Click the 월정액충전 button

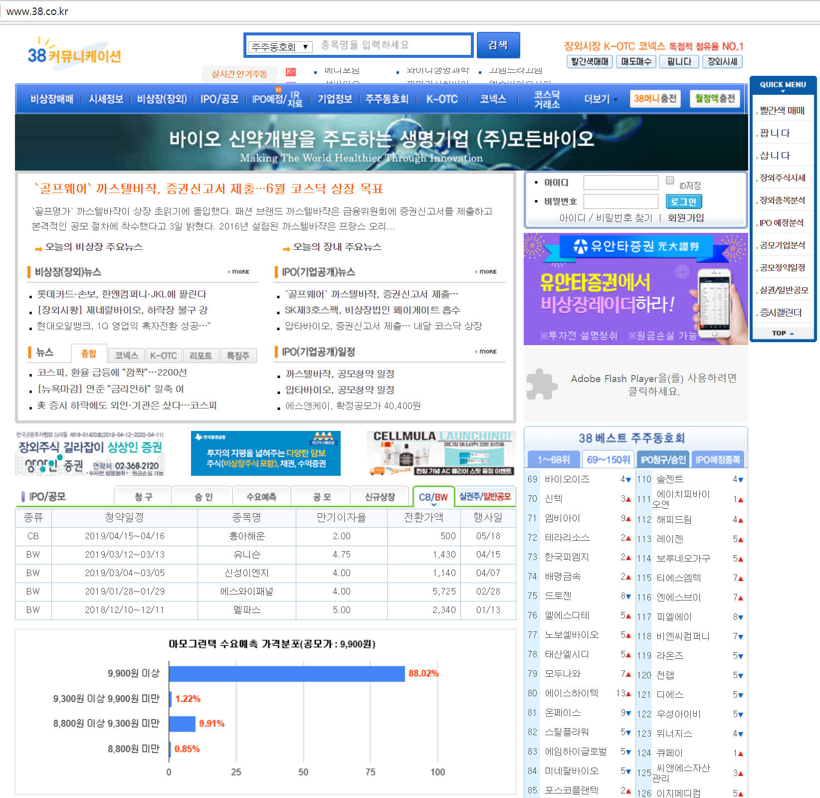click(x=715, y=99)
